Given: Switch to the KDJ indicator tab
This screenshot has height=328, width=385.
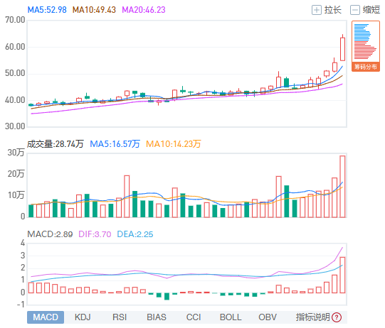Looking at the screenshot, I should pos(83,317).
